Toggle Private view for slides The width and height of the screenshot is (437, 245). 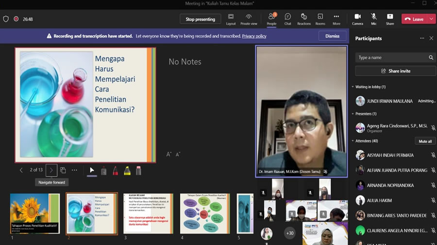coord(249,19)
